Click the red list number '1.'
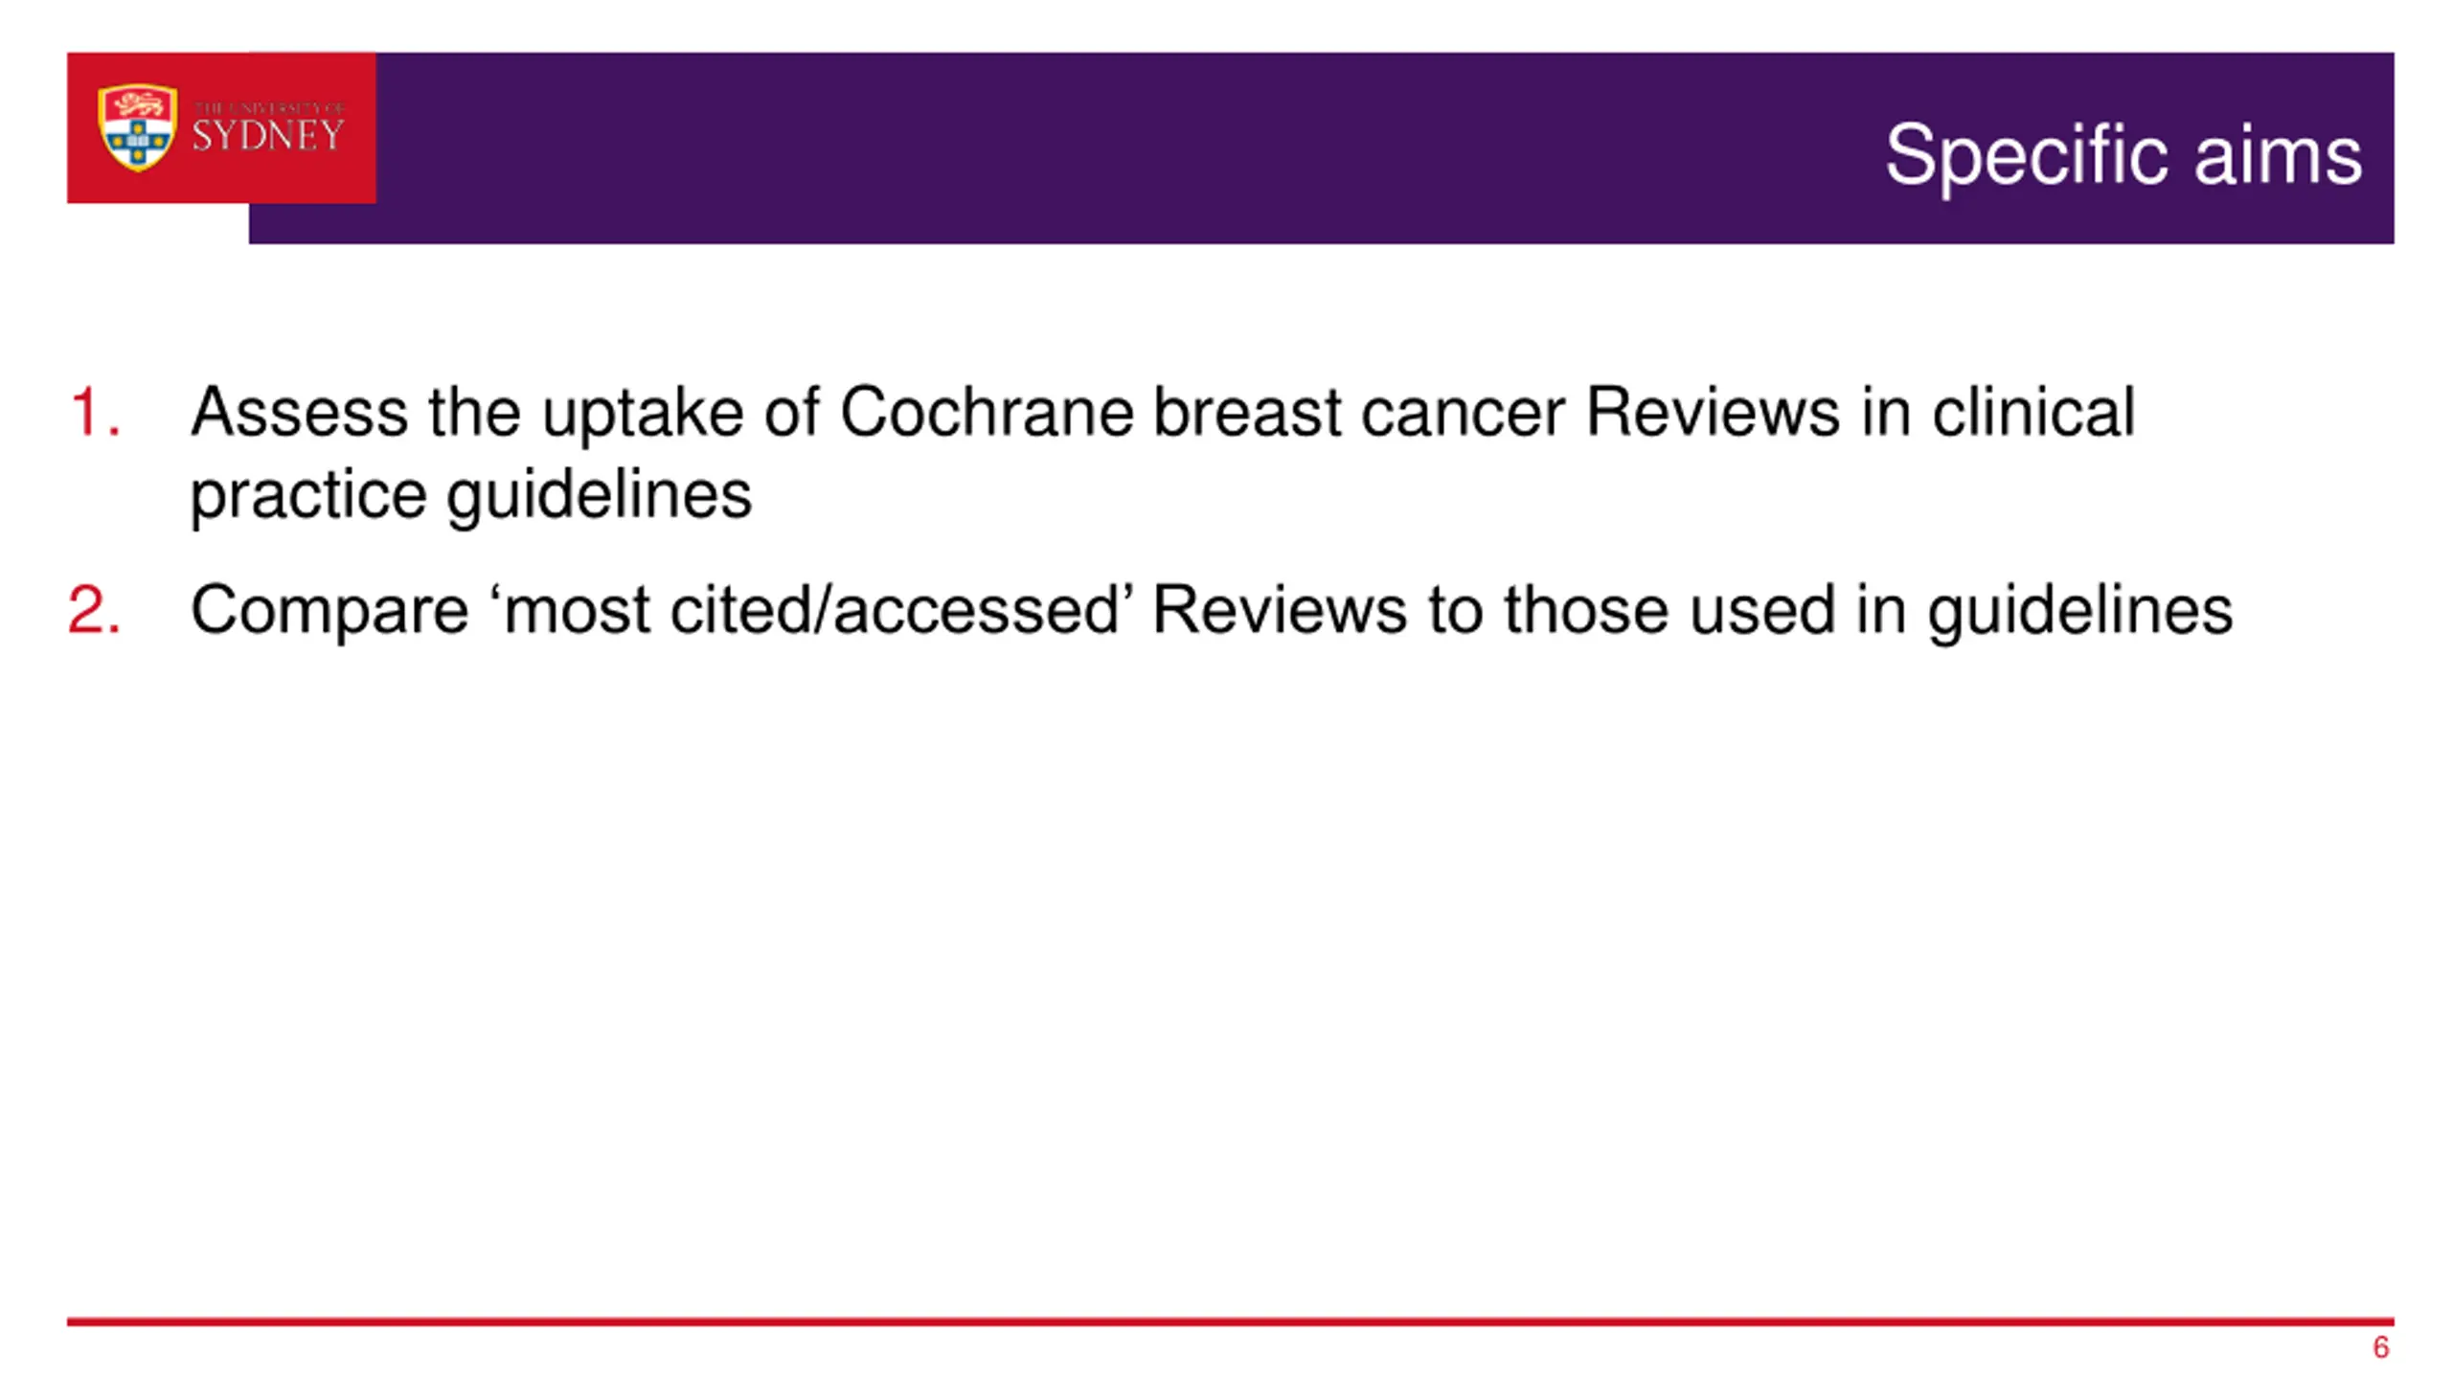2452x1379 pixels. (x=95, y=413)
